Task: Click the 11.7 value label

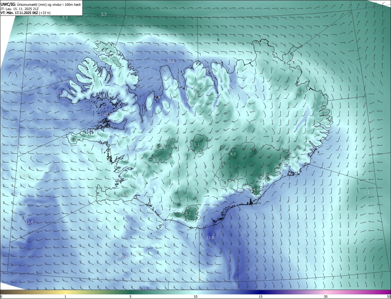Action: [x=52, y=168]
